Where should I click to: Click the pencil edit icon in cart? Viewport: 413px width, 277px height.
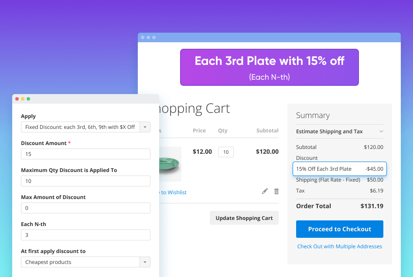pyautogui.click(x=265, y=191)
